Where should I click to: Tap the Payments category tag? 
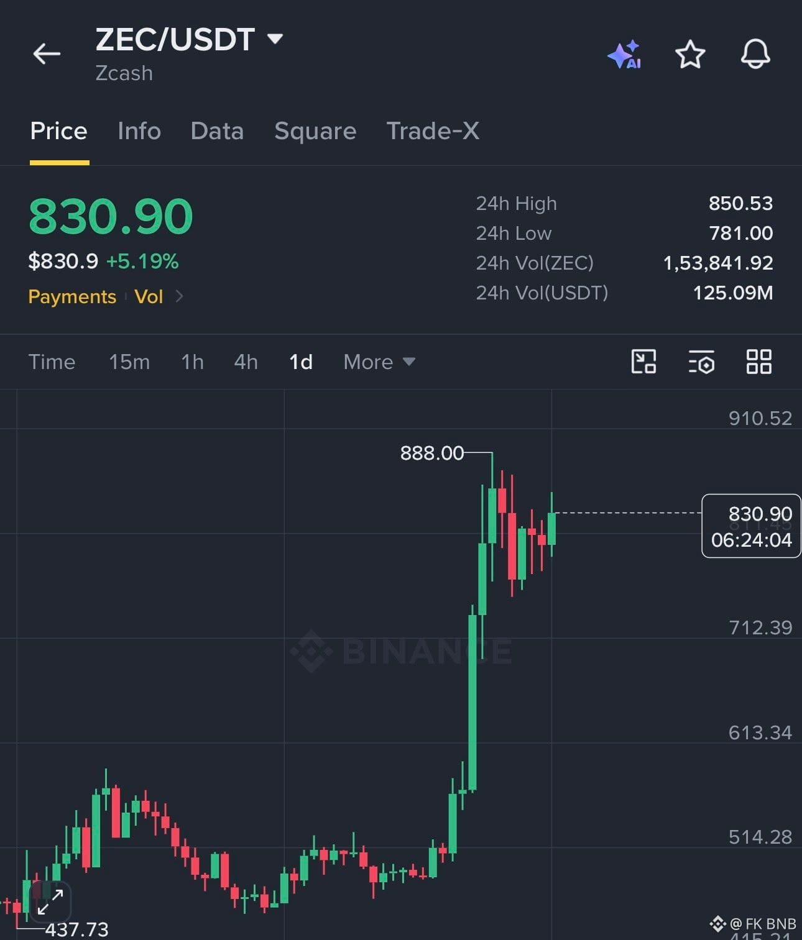72,296
